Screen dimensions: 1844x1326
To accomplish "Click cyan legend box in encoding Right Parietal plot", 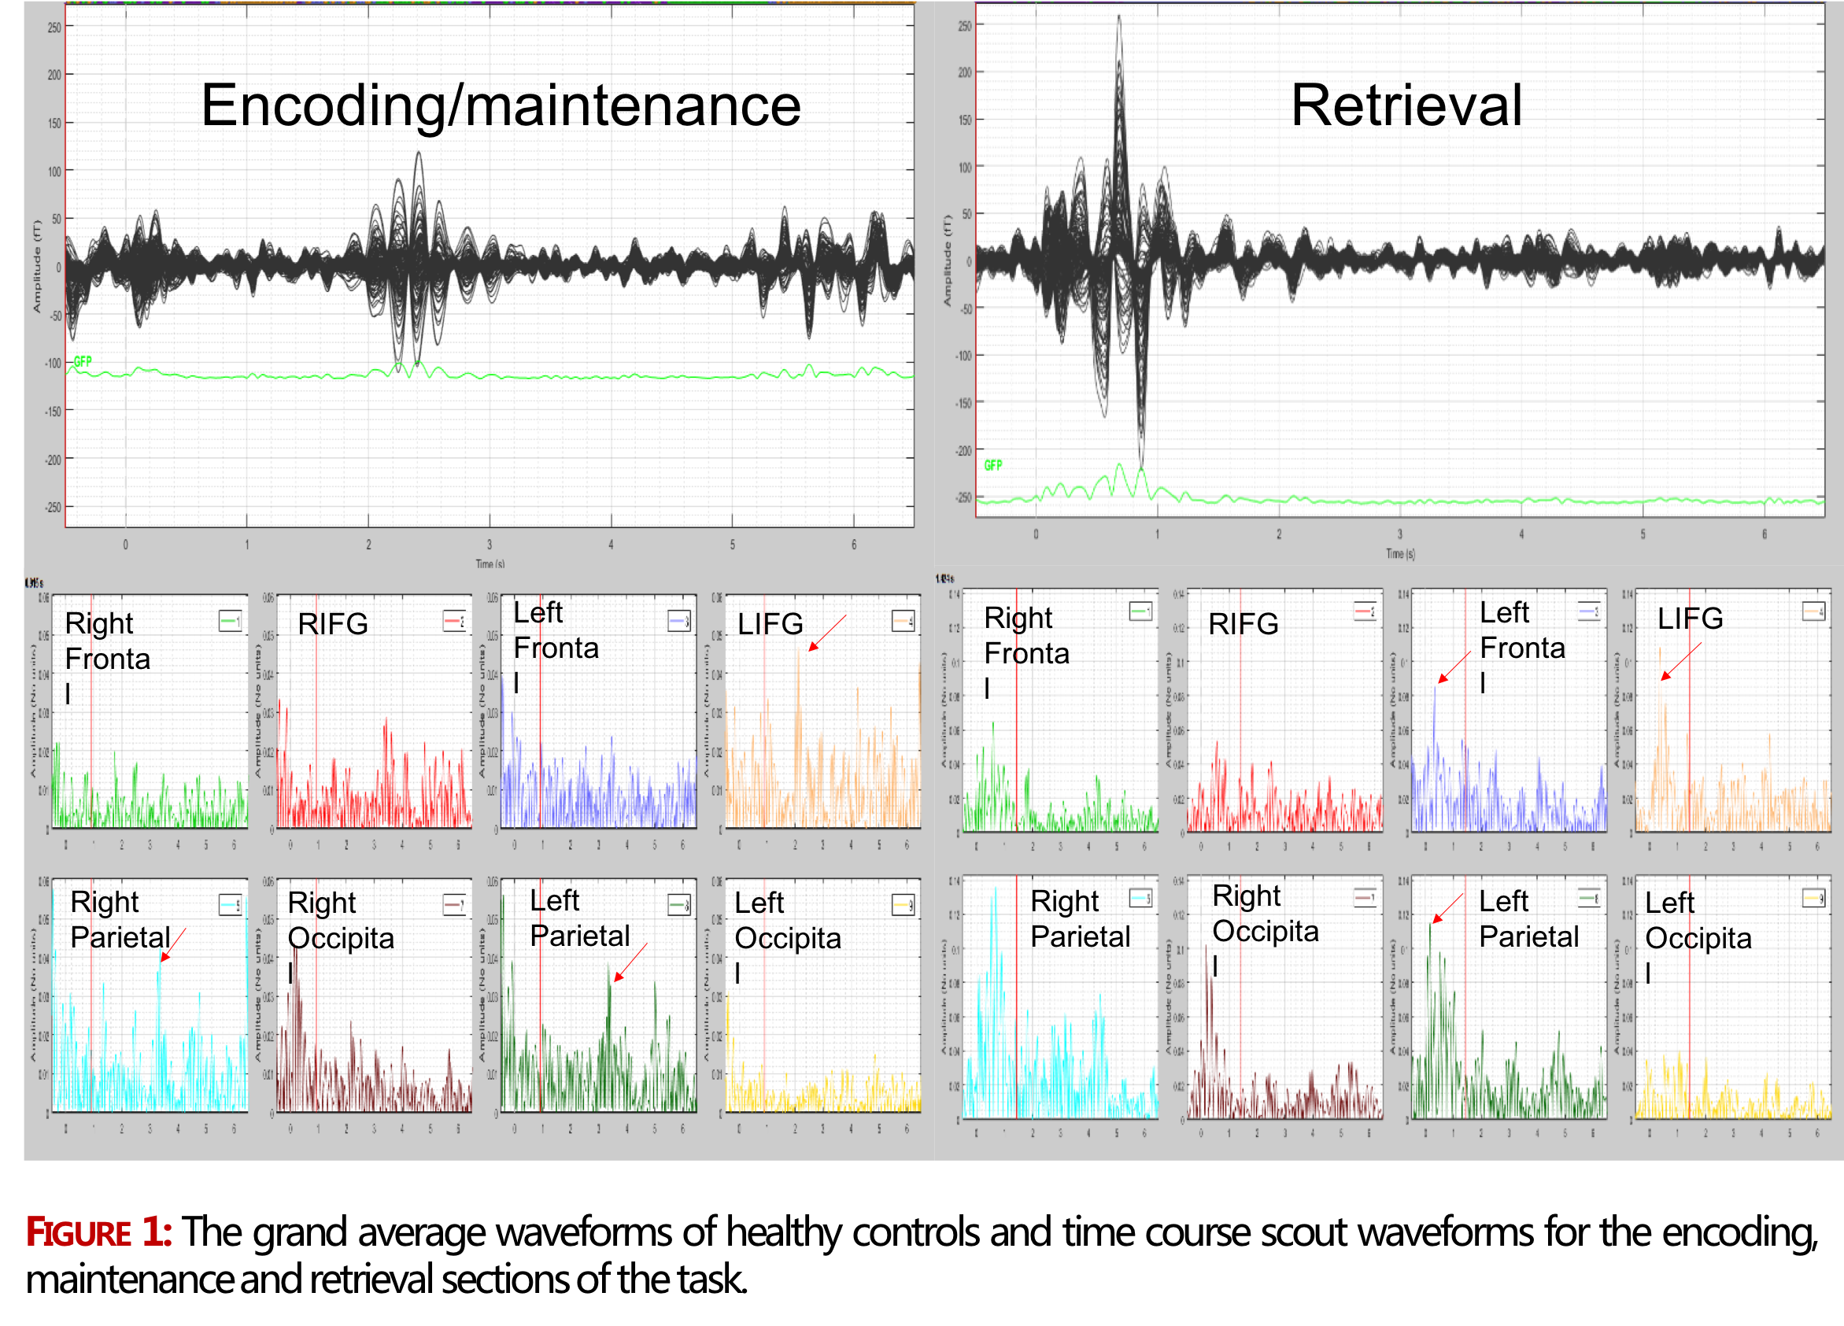I will 230,904.
